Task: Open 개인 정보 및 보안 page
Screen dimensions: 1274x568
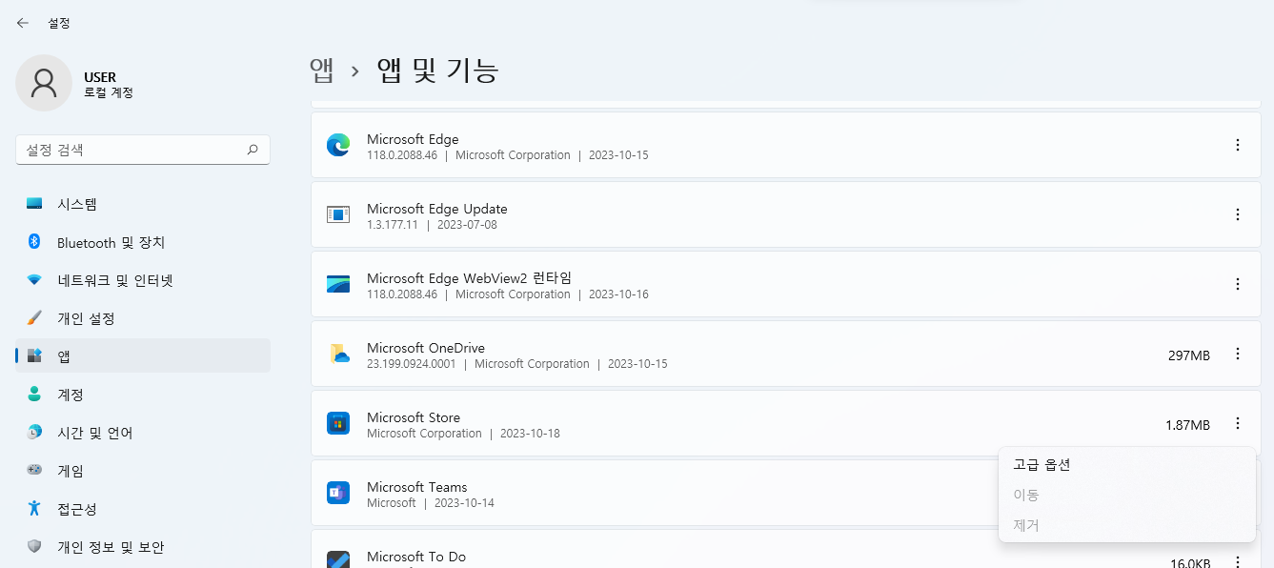Action: pyautogui.click(x=143, y=547)
